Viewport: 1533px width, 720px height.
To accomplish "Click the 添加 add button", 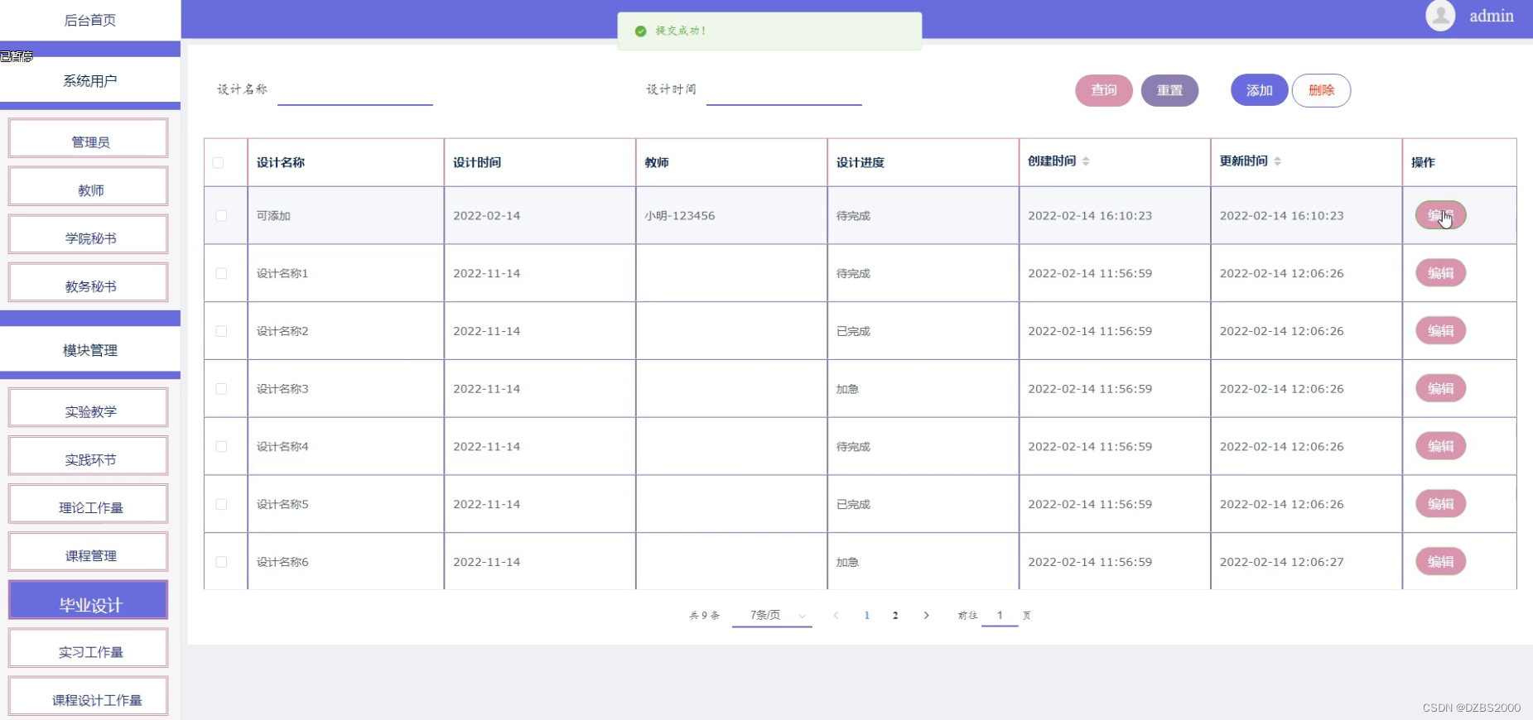I will point(1260,90).
